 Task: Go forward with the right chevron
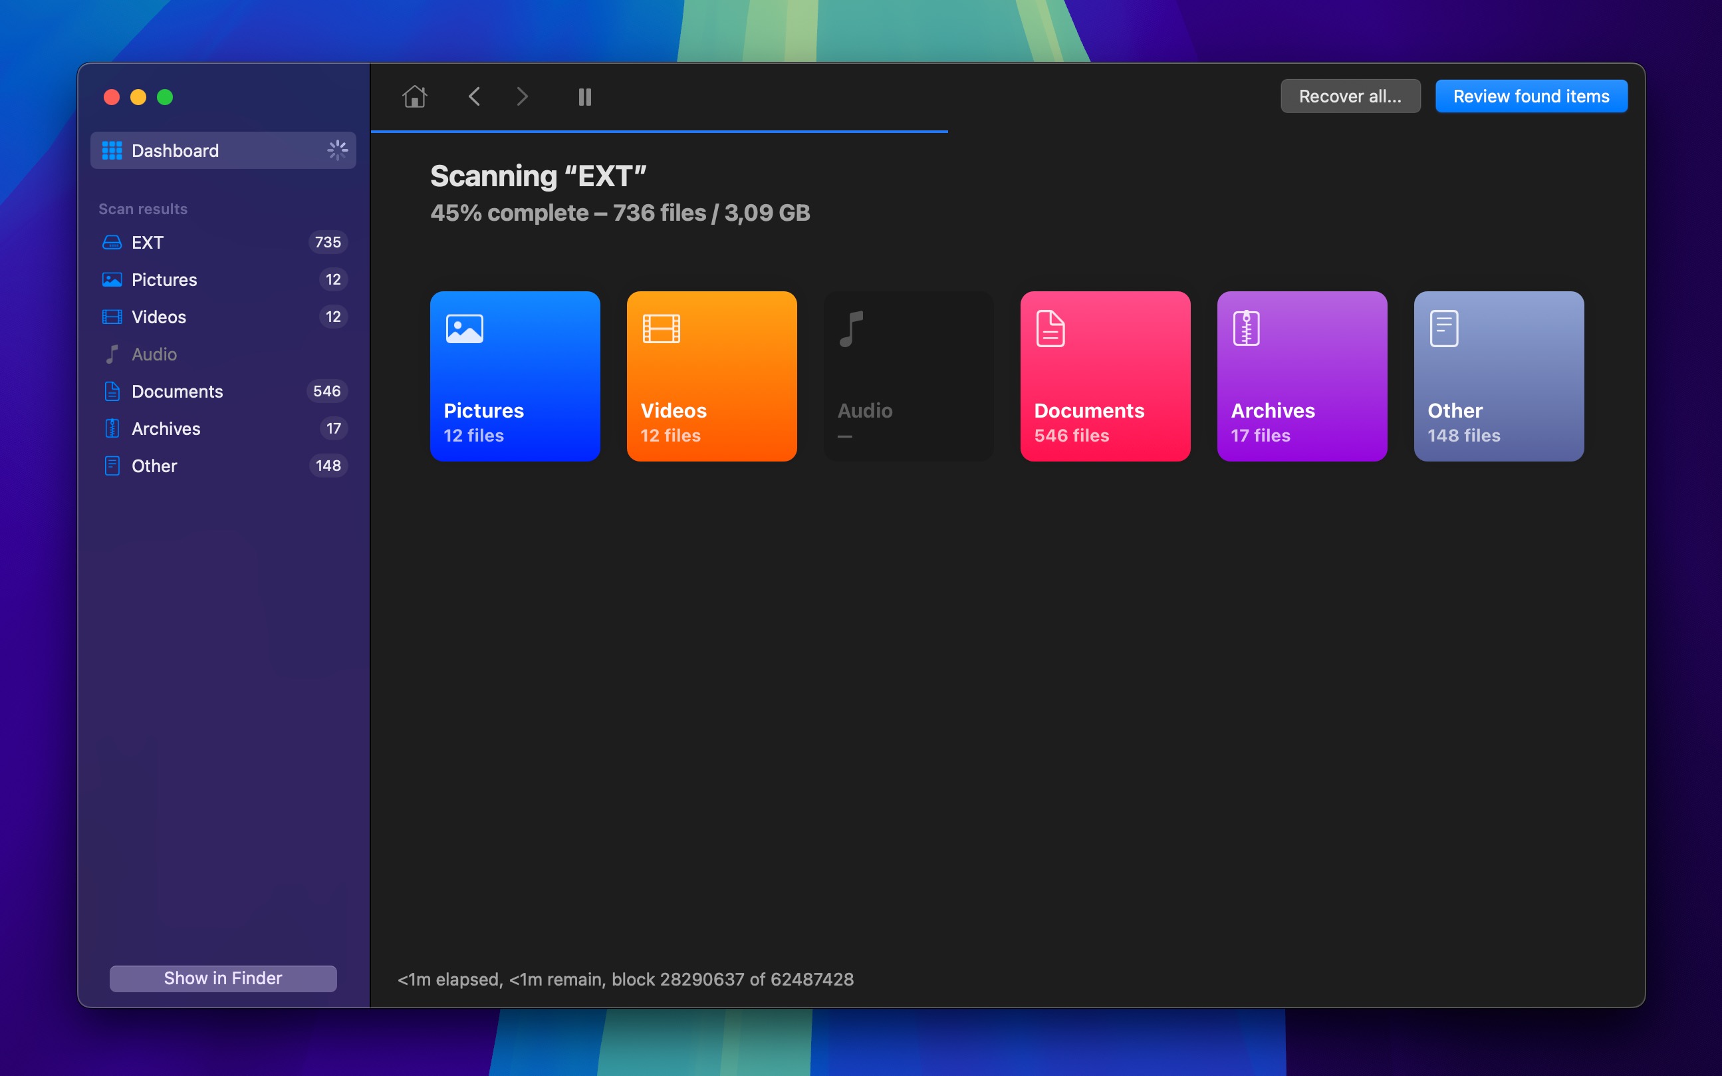pyautogui.click(x=522, y=96)
